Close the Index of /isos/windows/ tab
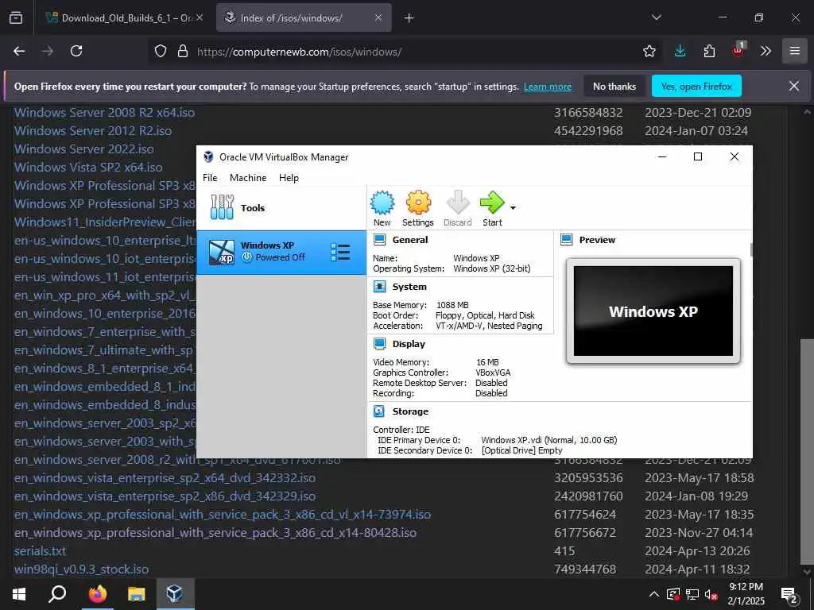814x610 pixels. coord(378,17)
